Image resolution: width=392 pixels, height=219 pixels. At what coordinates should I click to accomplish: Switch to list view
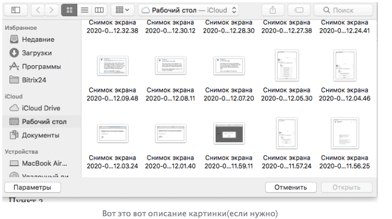click(84, 10)
